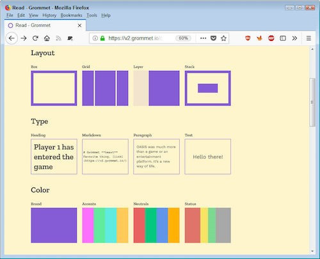Save page to Pocket icon
This screenshot has width=320, height=259.
213,38
